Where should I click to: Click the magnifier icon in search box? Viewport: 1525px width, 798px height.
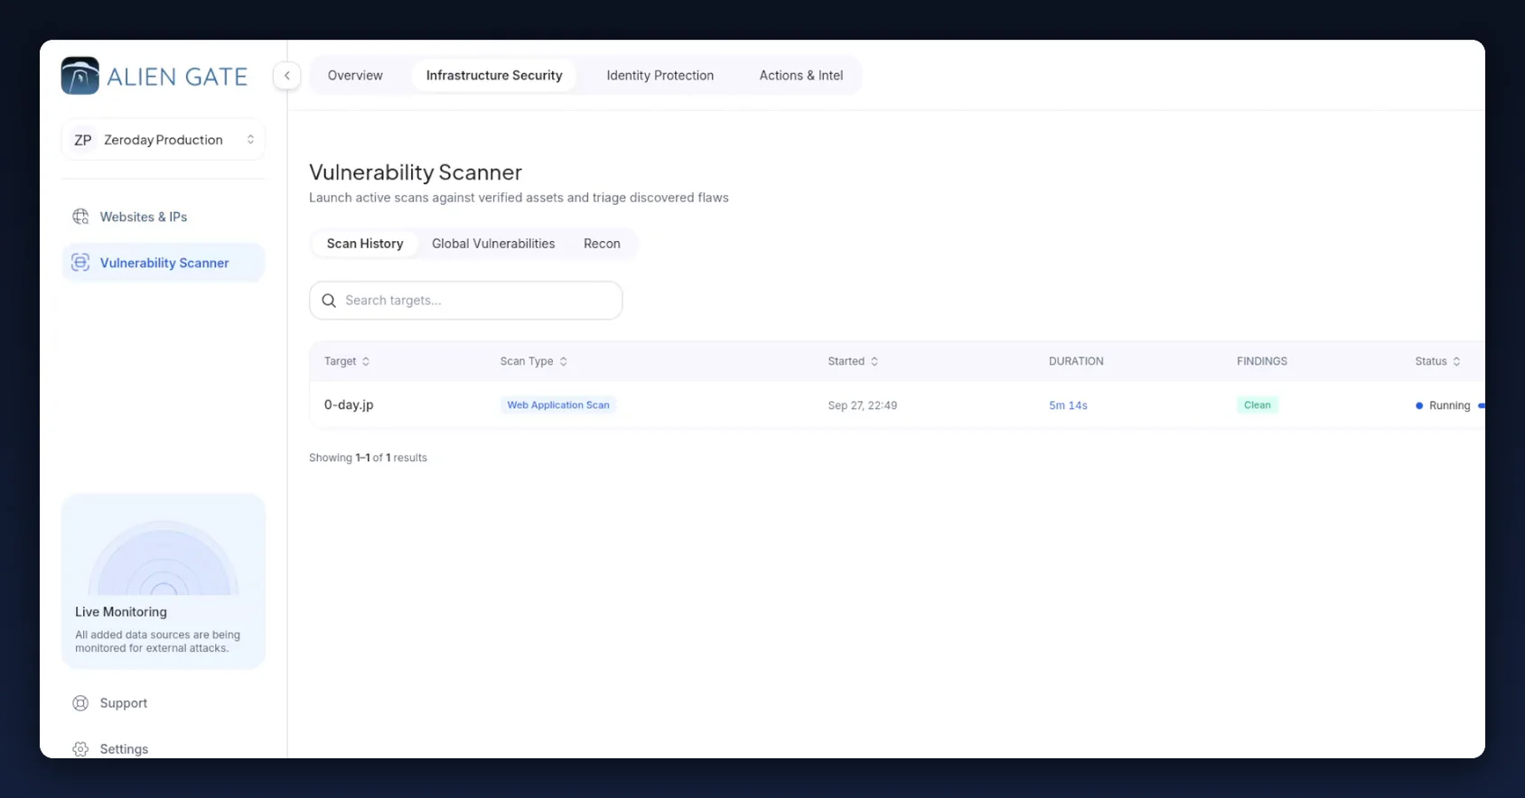(x=329, y=301)
